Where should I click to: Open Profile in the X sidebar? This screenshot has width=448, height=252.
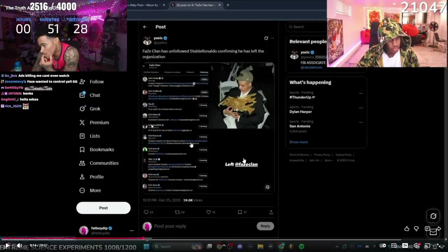91,177
